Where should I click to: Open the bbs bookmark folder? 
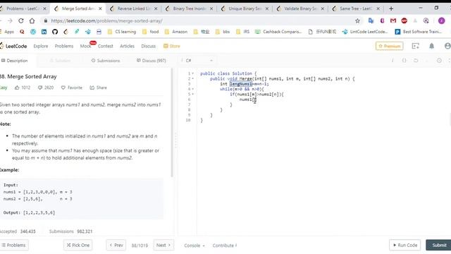point(223,32)
